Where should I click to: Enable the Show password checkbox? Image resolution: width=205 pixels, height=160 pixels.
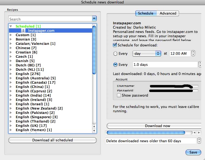(x=119, y=95)
